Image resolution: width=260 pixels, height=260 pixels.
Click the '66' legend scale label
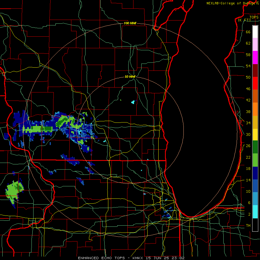click(248, 32)
